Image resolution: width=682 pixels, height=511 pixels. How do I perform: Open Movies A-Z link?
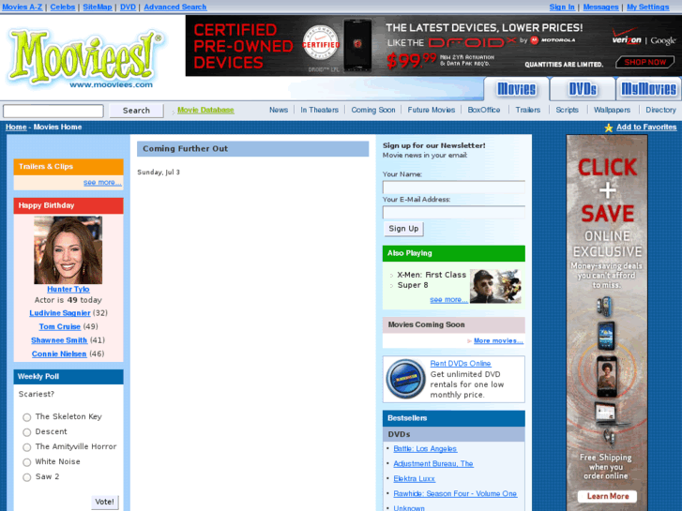(23, 7)
